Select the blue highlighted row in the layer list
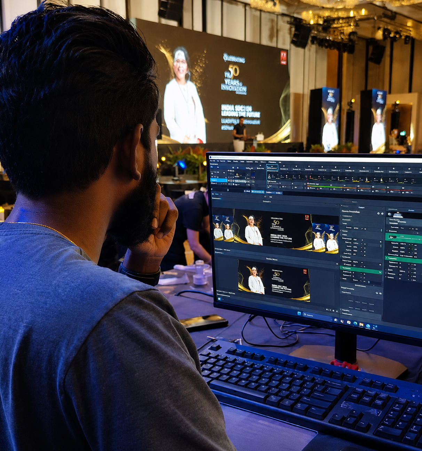The image size is (422, 451). (219, 180)
